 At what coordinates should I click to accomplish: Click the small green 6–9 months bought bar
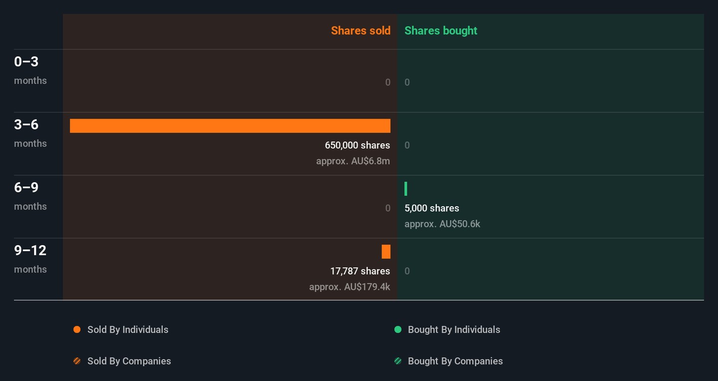(406, 189)
